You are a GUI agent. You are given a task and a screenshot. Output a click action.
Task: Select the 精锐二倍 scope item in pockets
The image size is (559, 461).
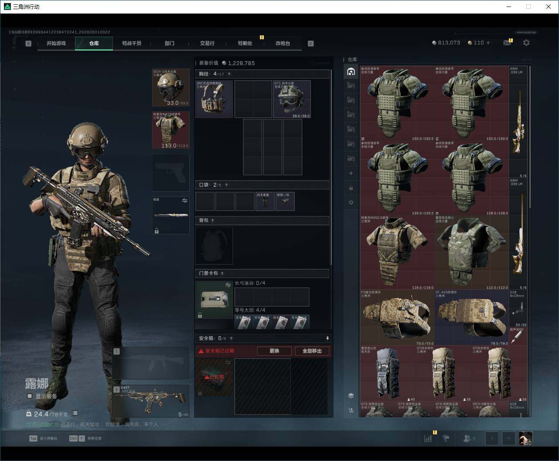click(285, 201)
